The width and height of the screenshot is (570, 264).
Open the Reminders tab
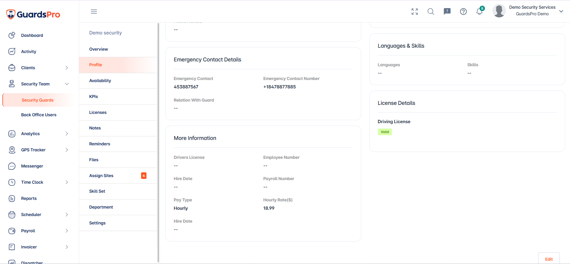pos(118,144)
